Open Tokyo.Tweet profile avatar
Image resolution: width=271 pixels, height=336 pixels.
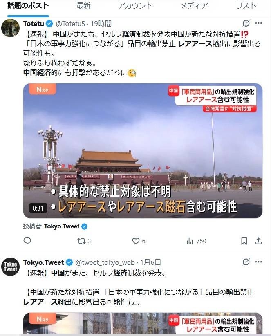11,267
